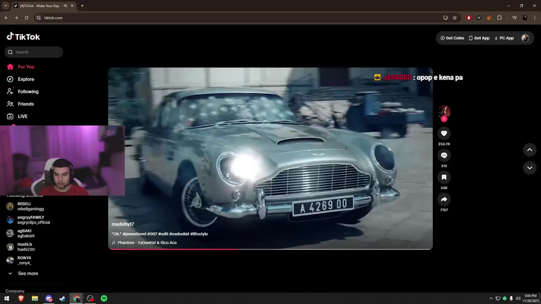Open the TikTok logo home link
541x304 pixels.
[23, 37]
